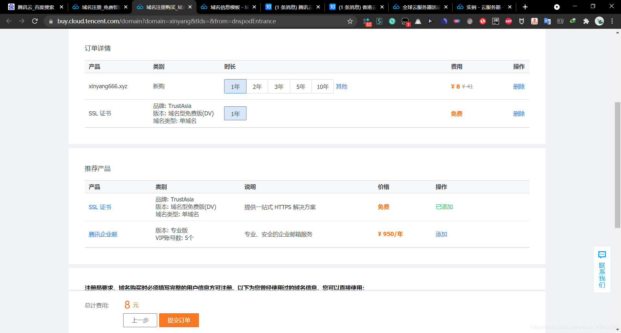Click the xinyang666.xyz domain name text
This screenshot has height=333, width=621.
108,86
